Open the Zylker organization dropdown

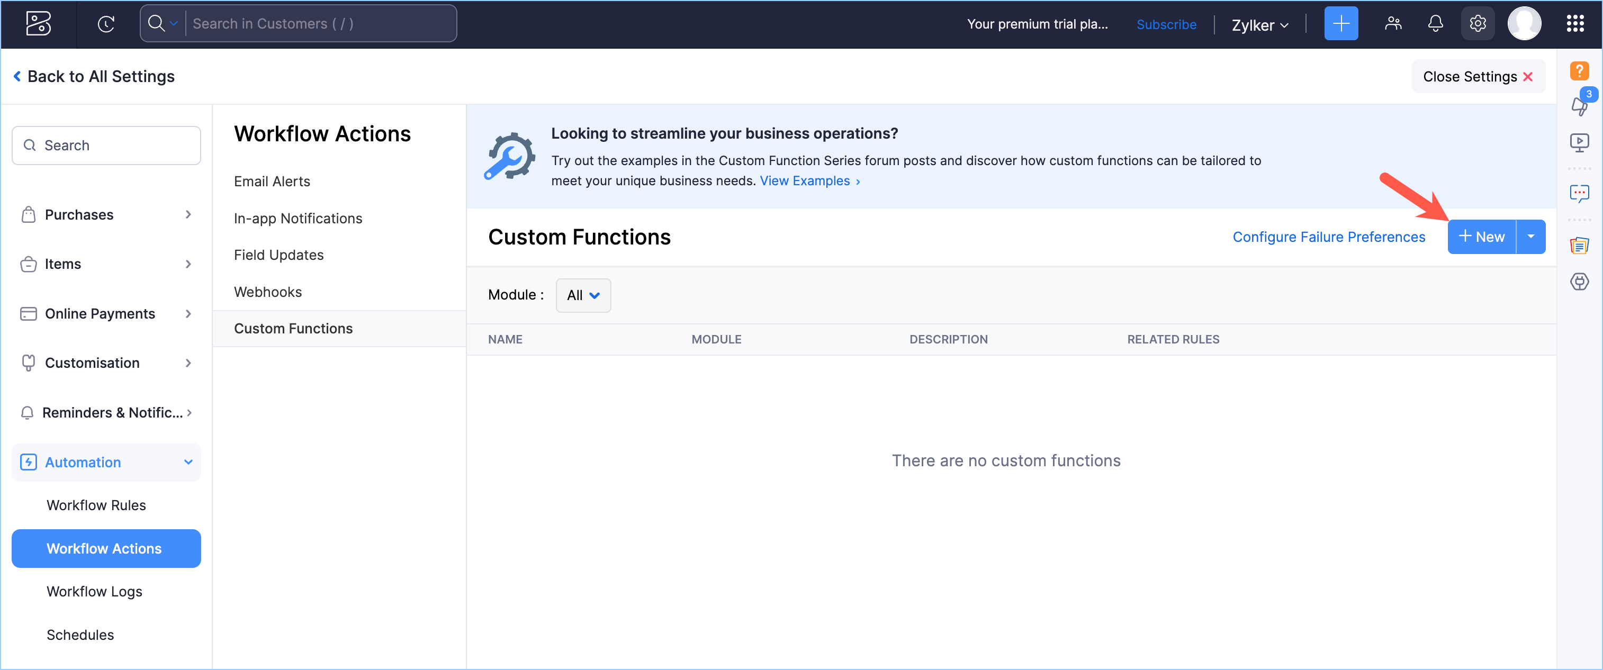coord(1259,25)
